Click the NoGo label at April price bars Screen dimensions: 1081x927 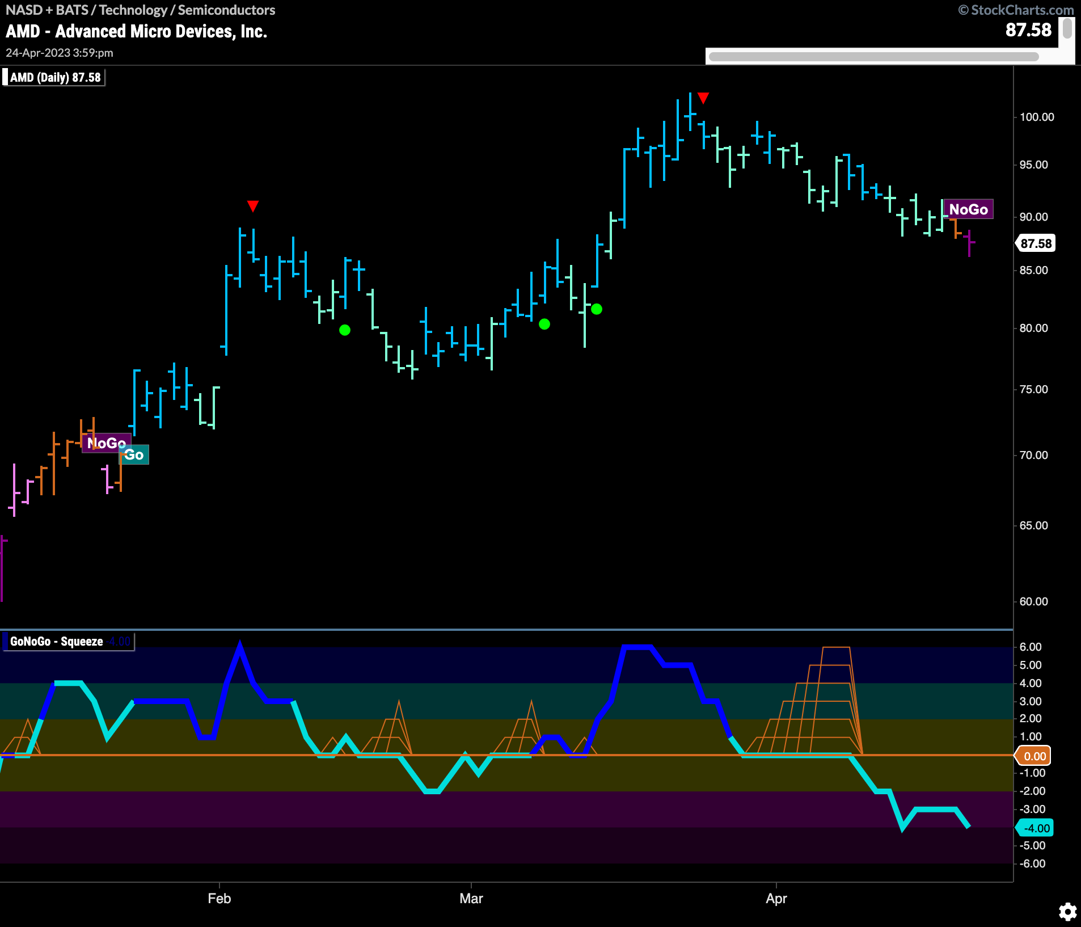coord(969,209)
